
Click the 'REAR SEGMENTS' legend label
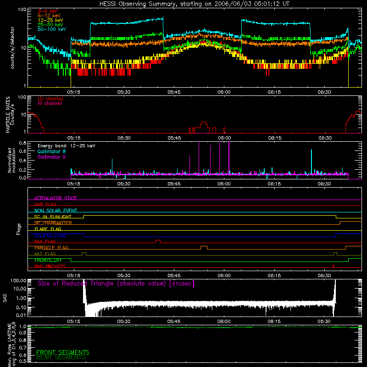point(61,357)
